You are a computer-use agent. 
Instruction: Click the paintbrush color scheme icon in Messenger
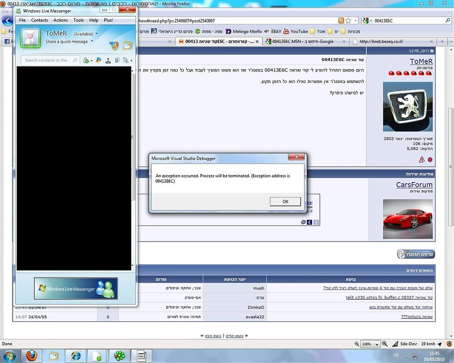click(x=114, y=45)
